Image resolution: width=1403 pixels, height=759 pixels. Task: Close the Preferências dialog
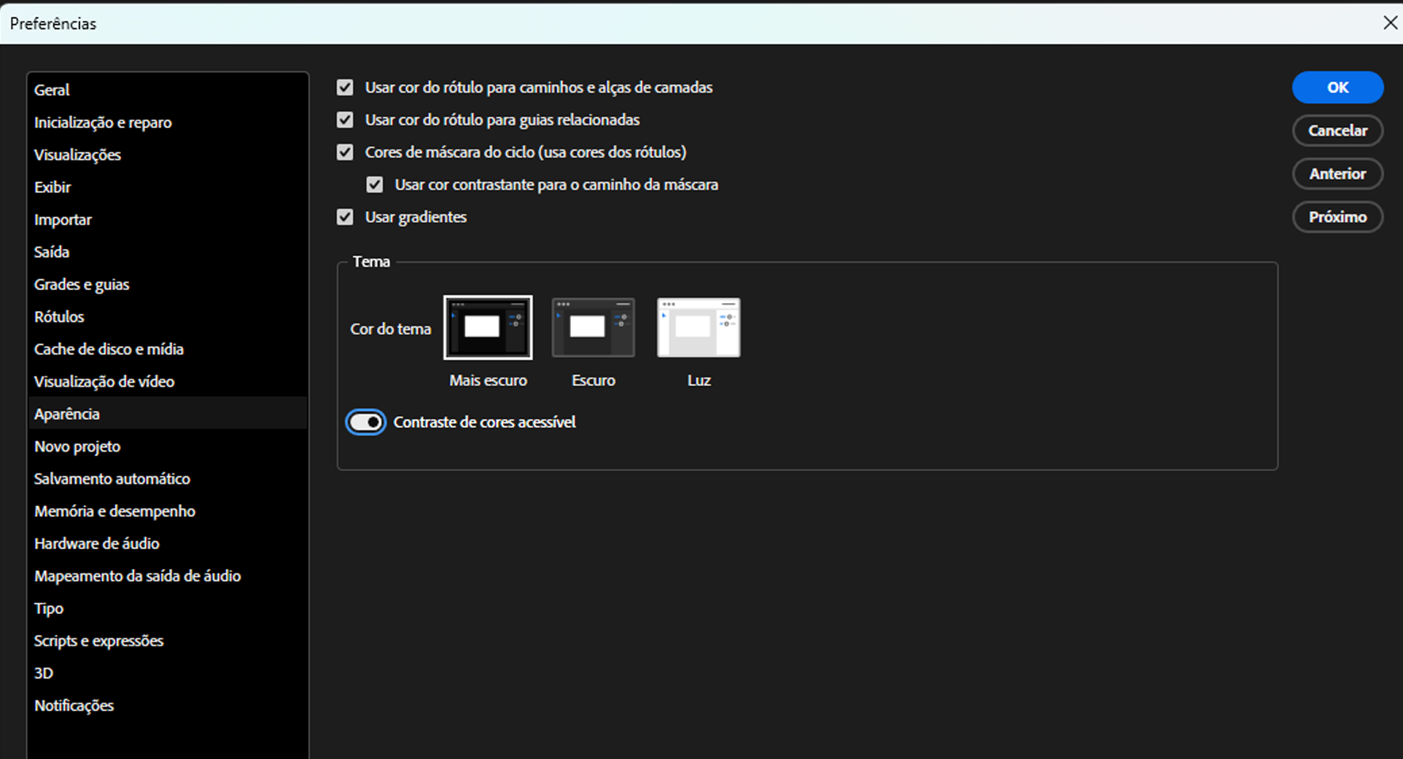[1390, 23]
